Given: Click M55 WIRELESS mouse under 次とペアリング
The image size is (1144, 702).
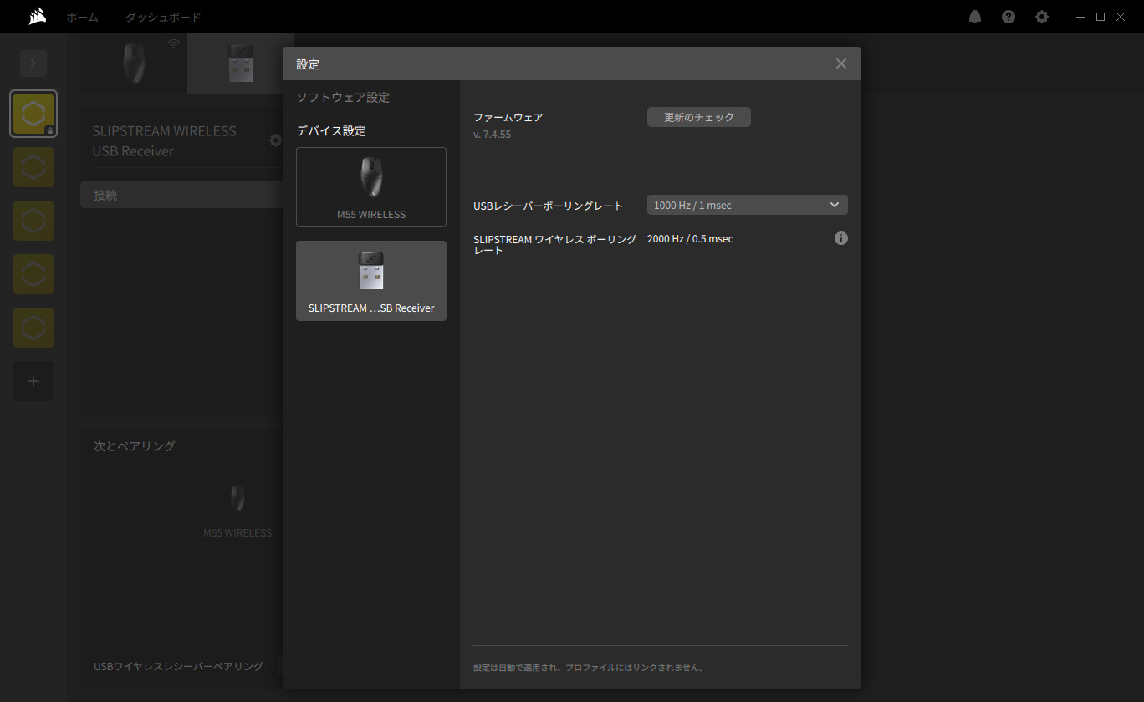Looking at the screenshot, I should [x=237, y=511].
